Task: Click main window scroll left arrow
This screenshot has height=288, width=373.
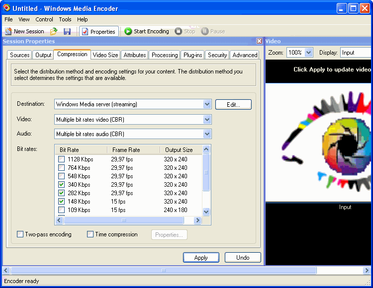Action: point(6,270)
